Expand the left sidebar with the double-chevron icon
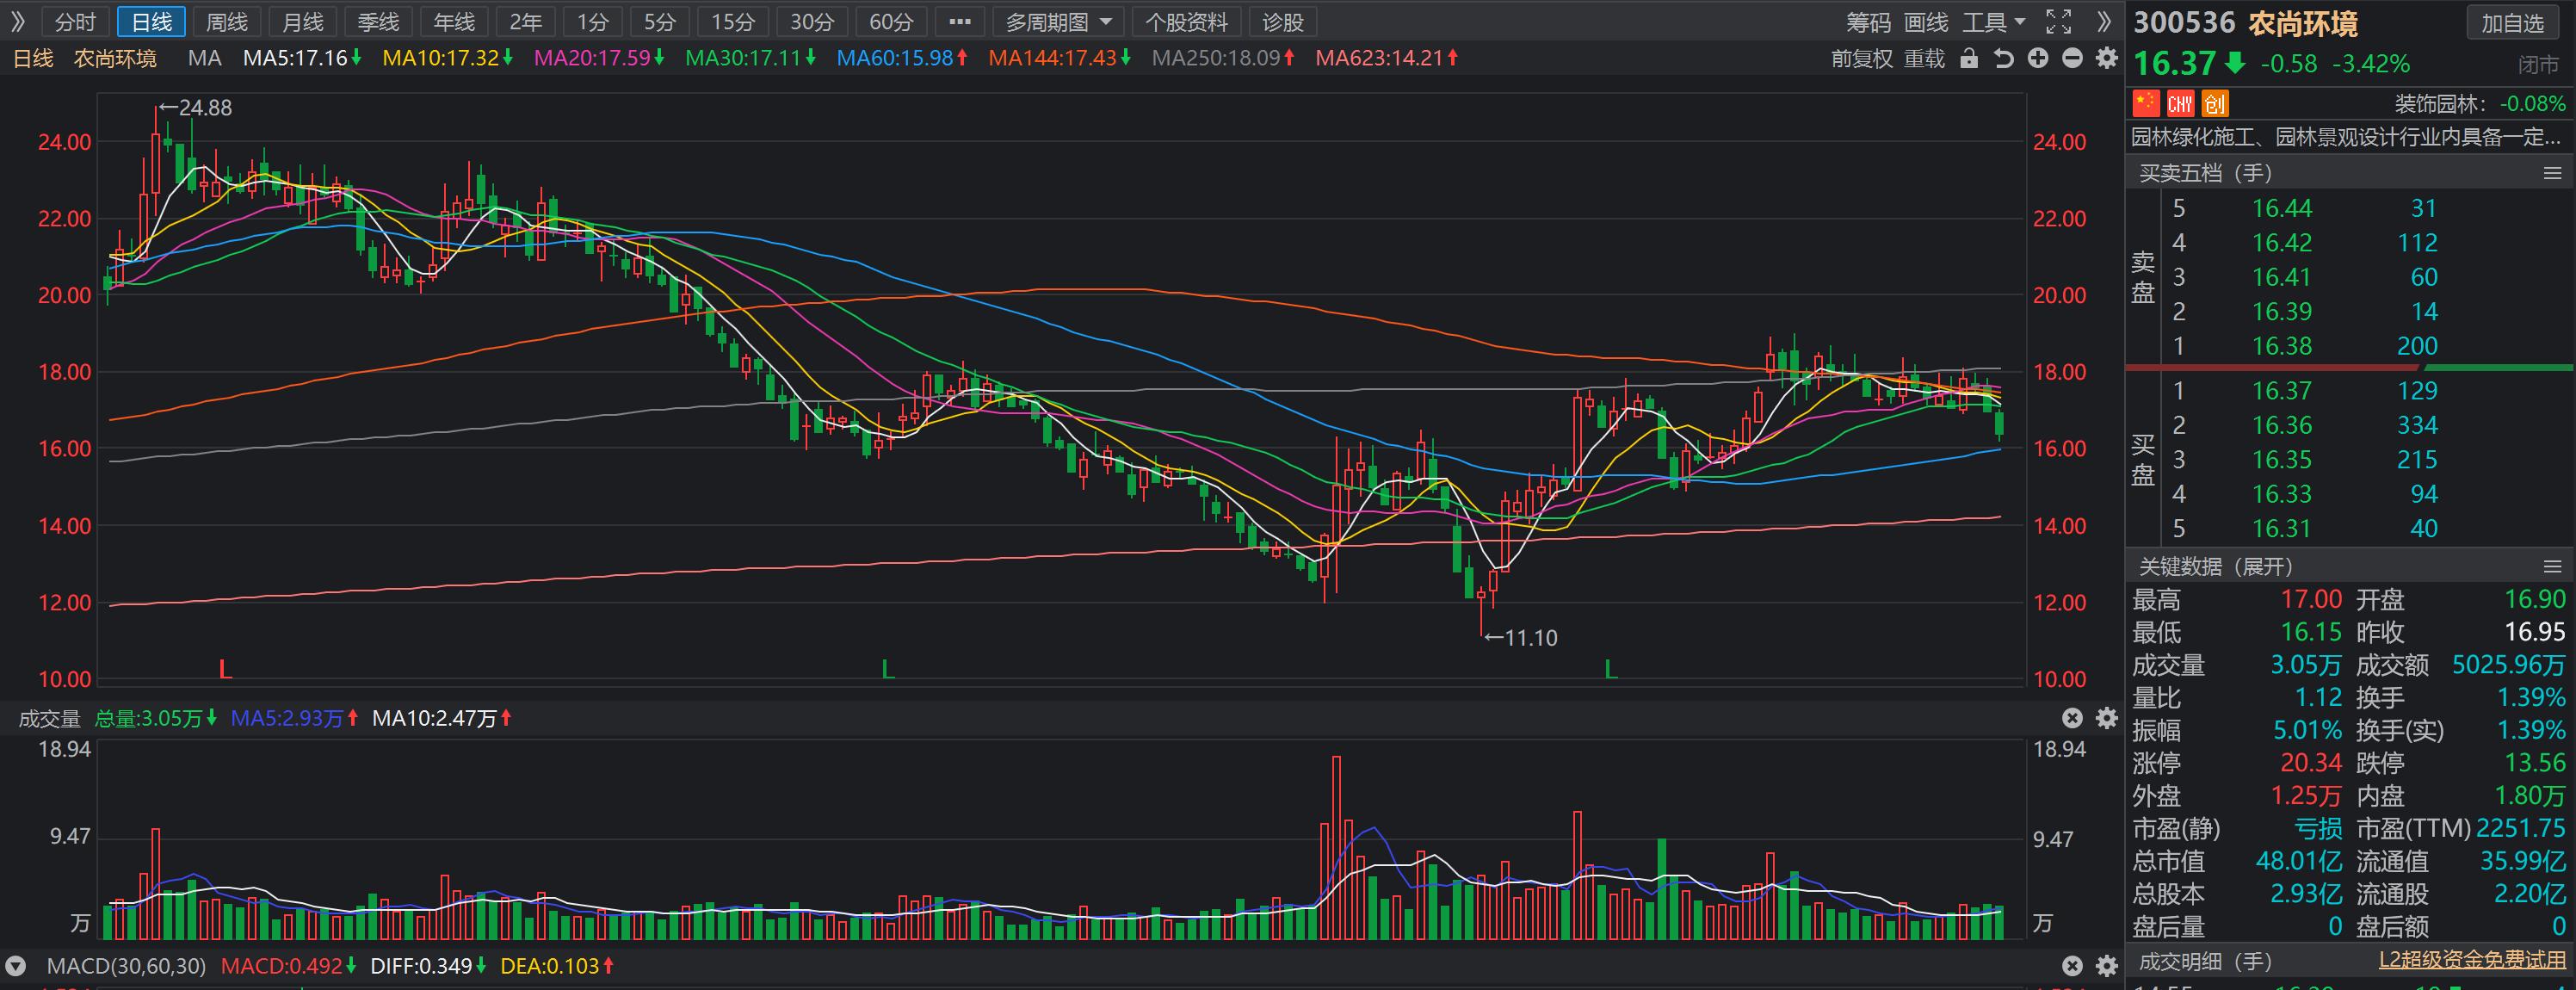 [x=18, y=22]
